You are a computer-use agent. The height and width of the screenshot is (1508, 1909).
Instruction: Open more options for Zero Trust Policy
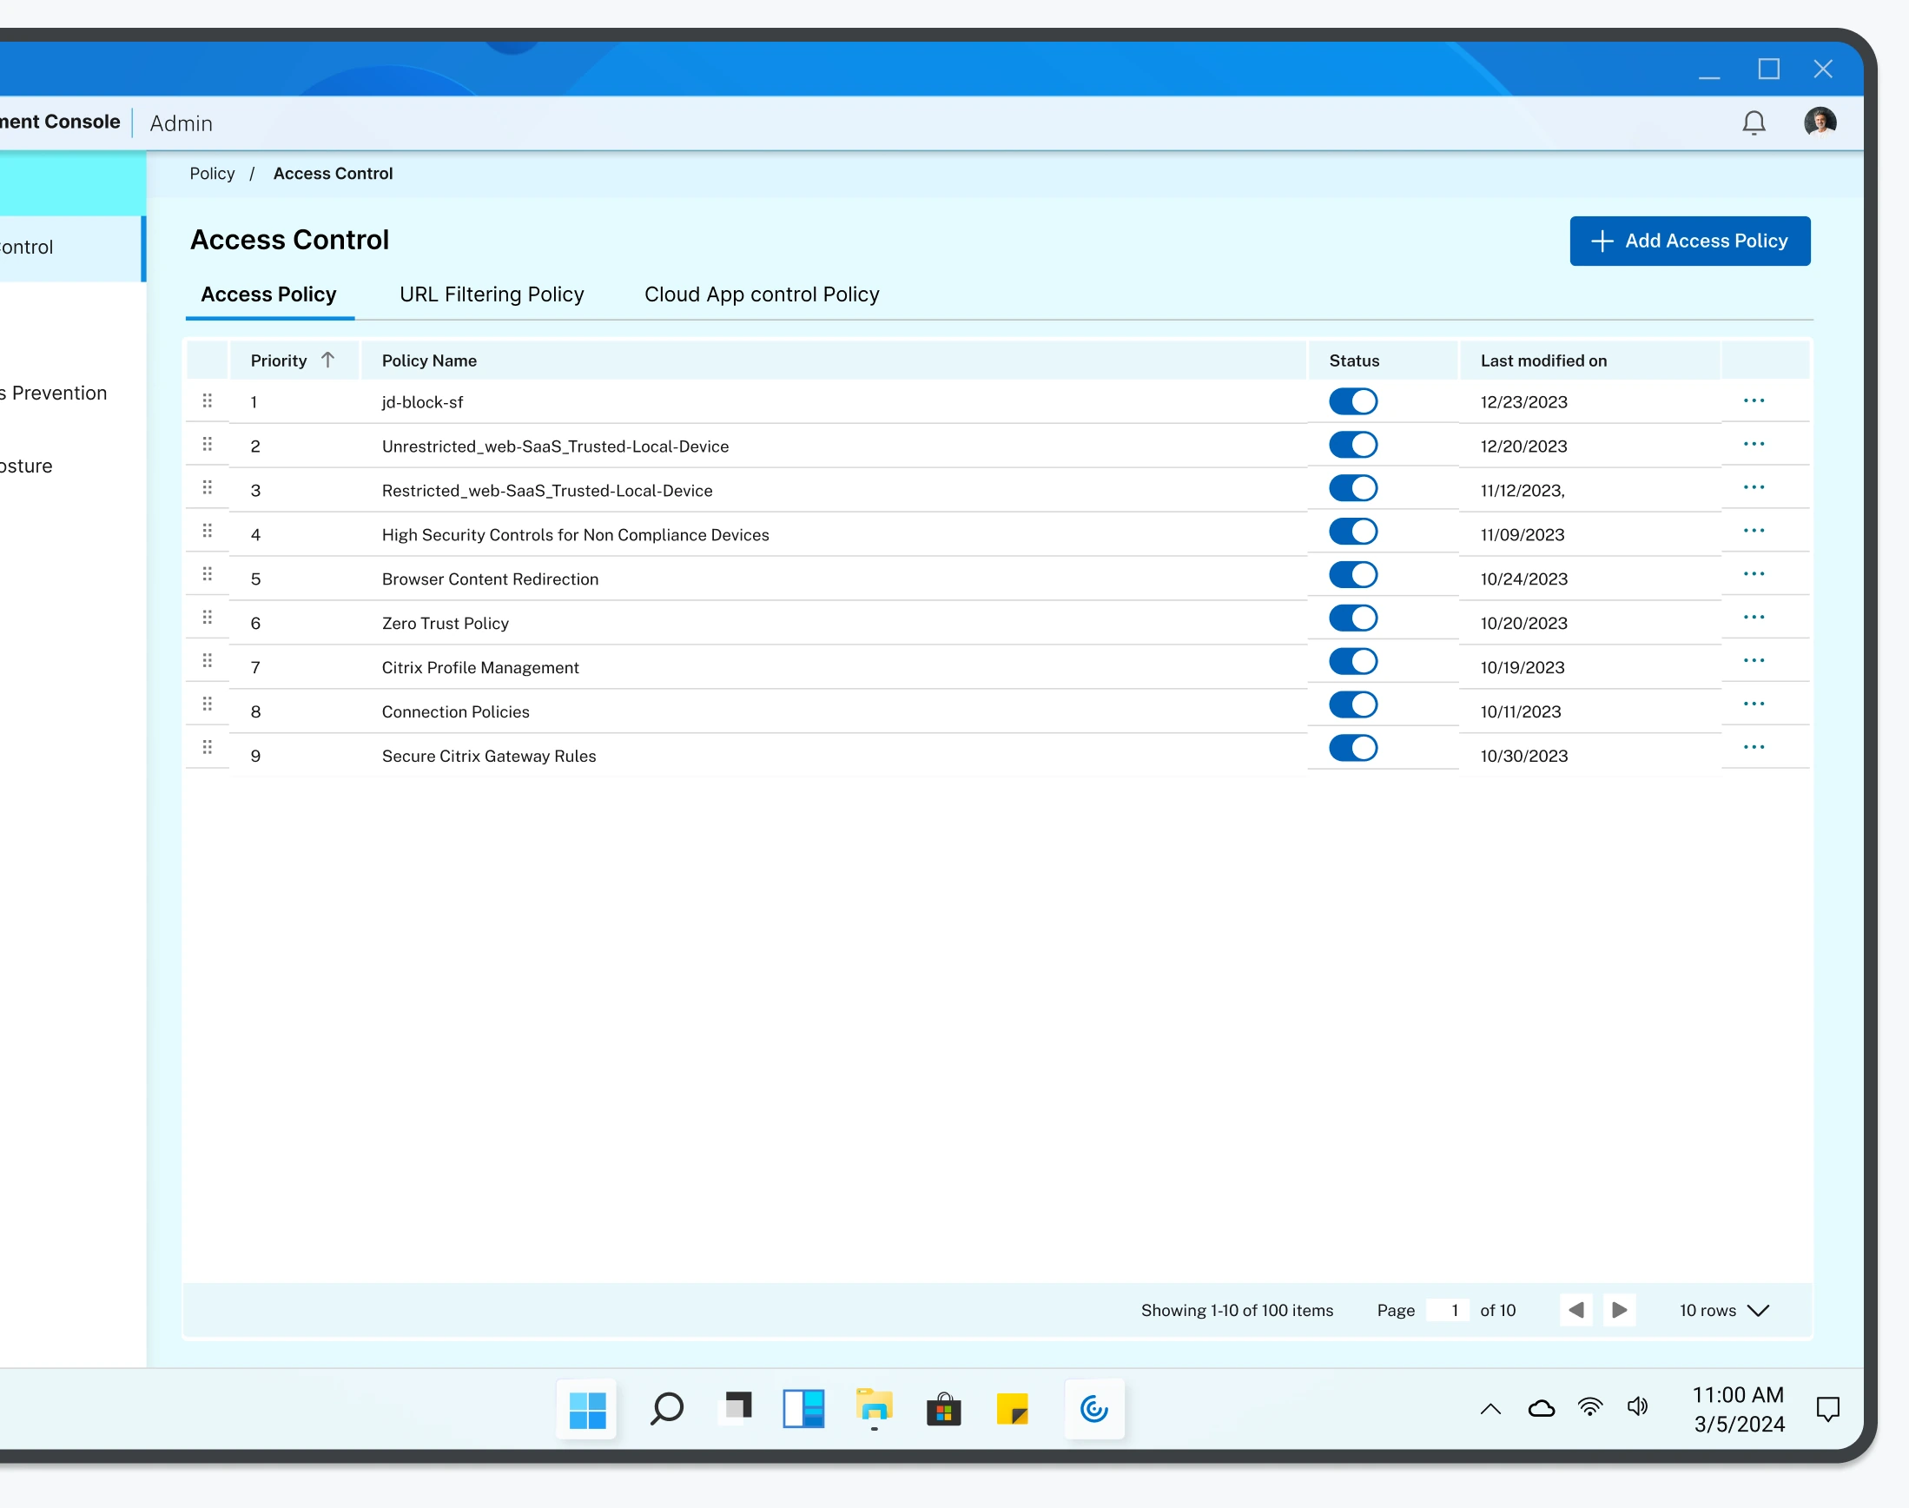pyautogui.click(x=1754, y=617)
